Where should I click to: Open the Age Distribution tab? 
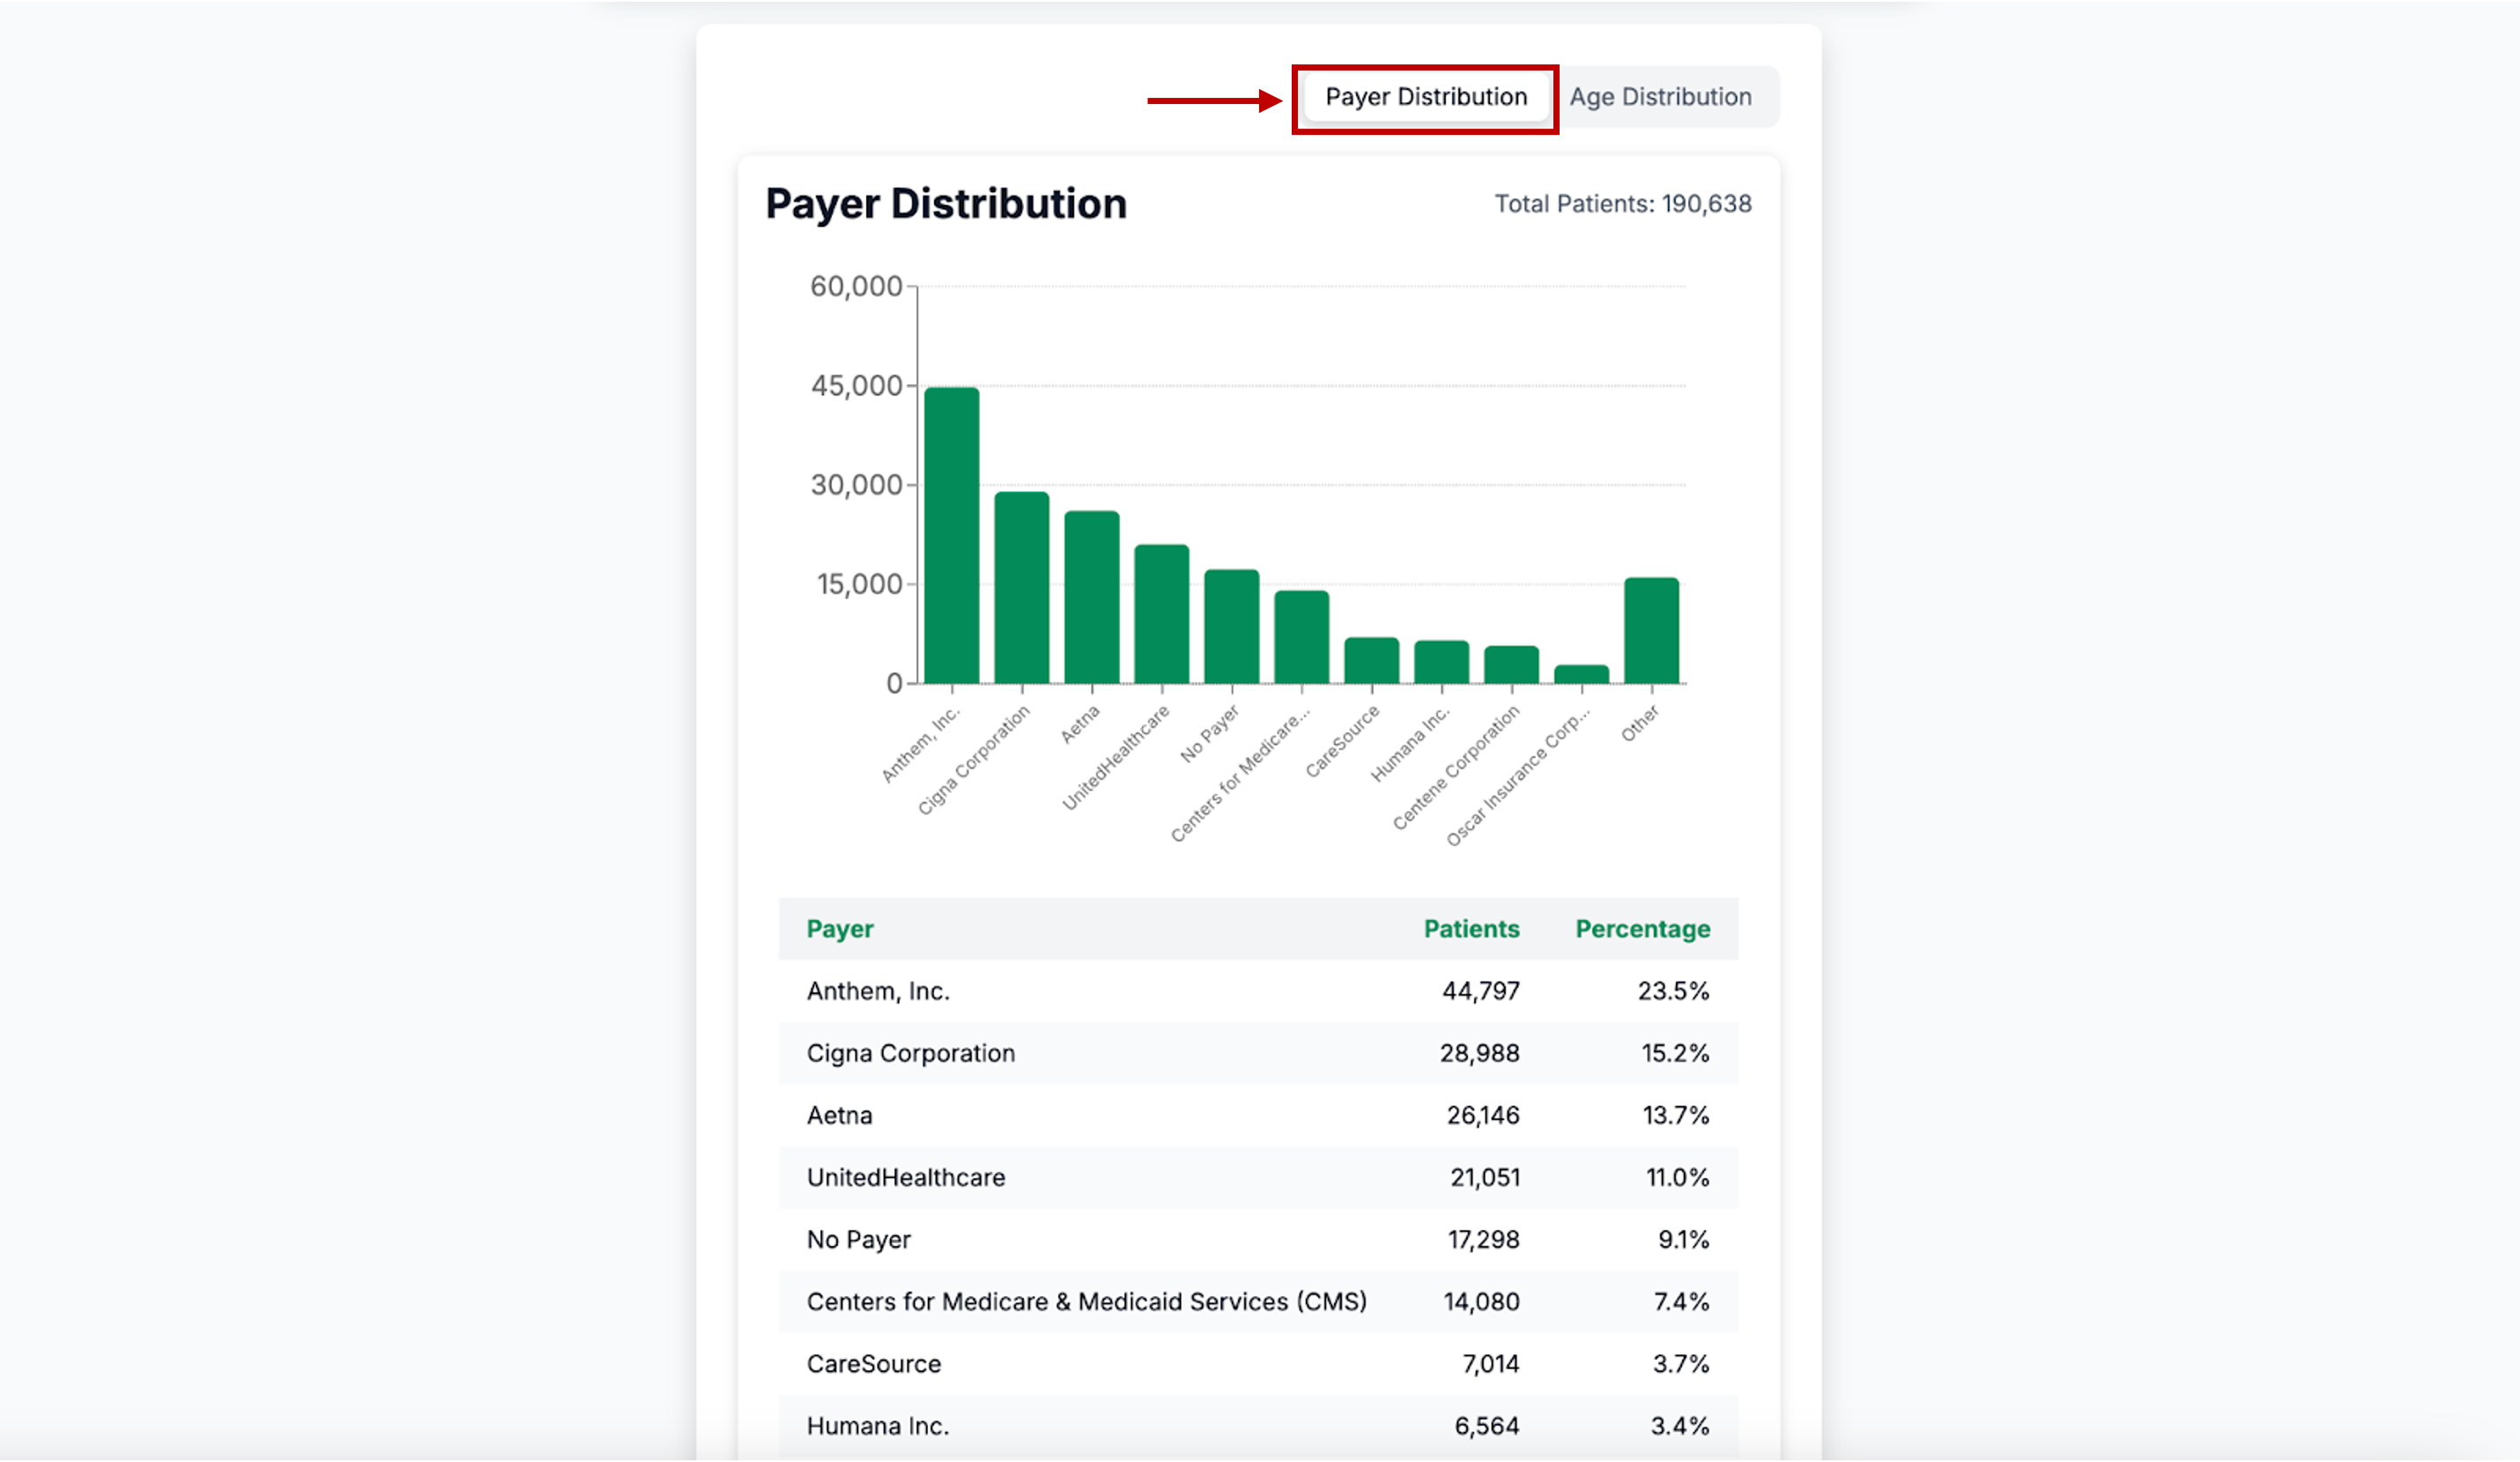pyautogui.click(x=1660, y=97)
